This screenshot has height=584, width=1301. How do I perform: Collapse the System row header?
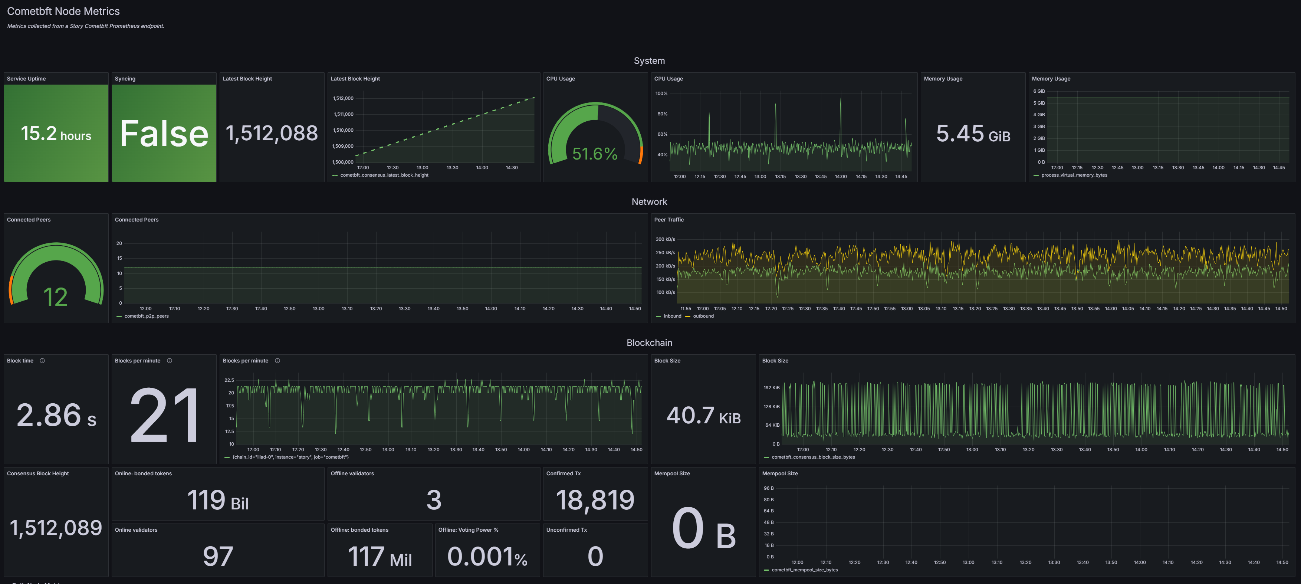[x=649, y=60]
